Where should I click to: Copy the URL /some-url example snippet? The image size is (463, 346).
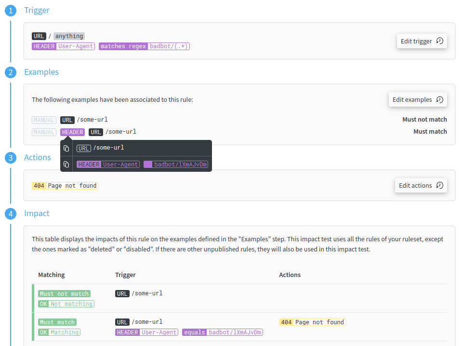pos(66,148)
